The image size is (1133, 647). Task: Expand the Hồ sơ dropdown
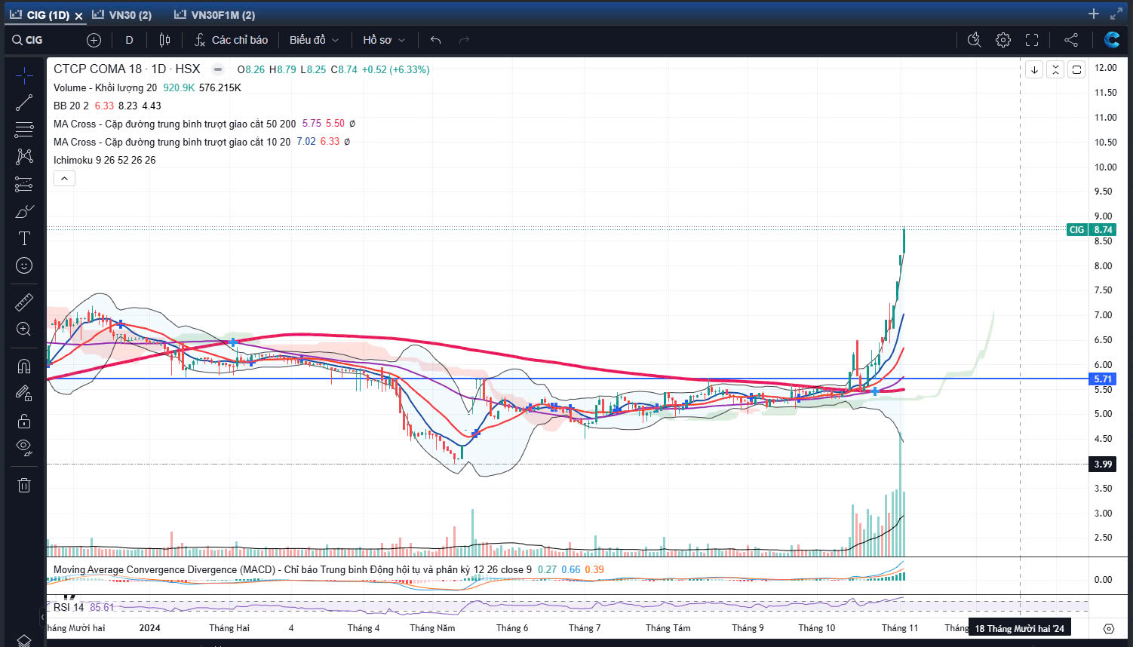click(384, 40)
